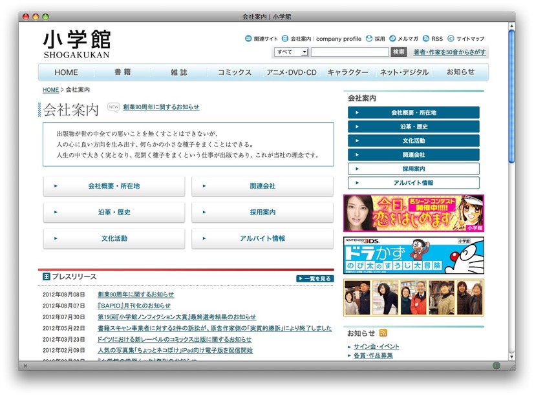The height and width of the screenshot is (396, 534).
Task: Click company profile header link text
Action: coord(339,39)
